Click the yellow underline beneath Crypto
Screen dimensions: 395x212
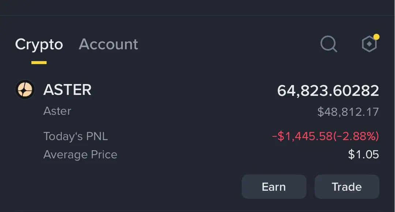(39, 63)
